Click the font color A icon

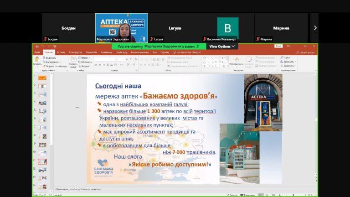tap(134, 65)
